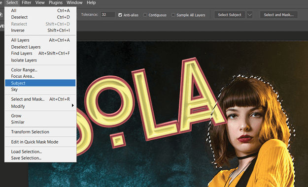Choose Deselect menu entry

(x=40, y=17)
